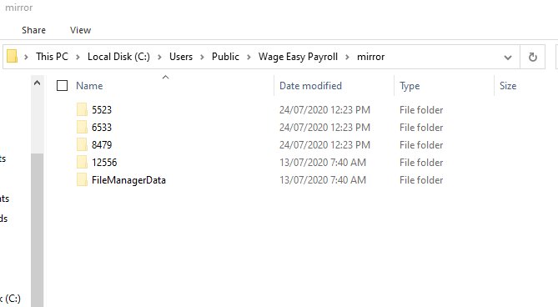Sort by Size column header
558x307 pixels.
508,86
